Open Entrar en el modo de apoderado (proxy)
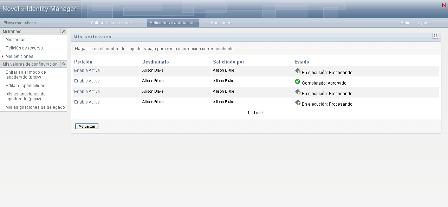This screenshot has width=448, height=207. pos(26,75)
